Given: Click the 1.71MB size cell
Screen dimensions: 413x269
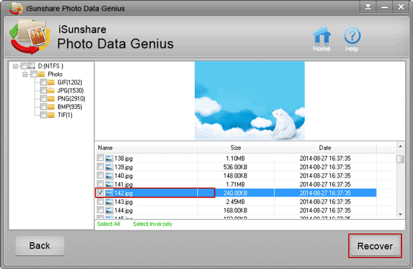Looking at the screenshot, I should point(236,185).
